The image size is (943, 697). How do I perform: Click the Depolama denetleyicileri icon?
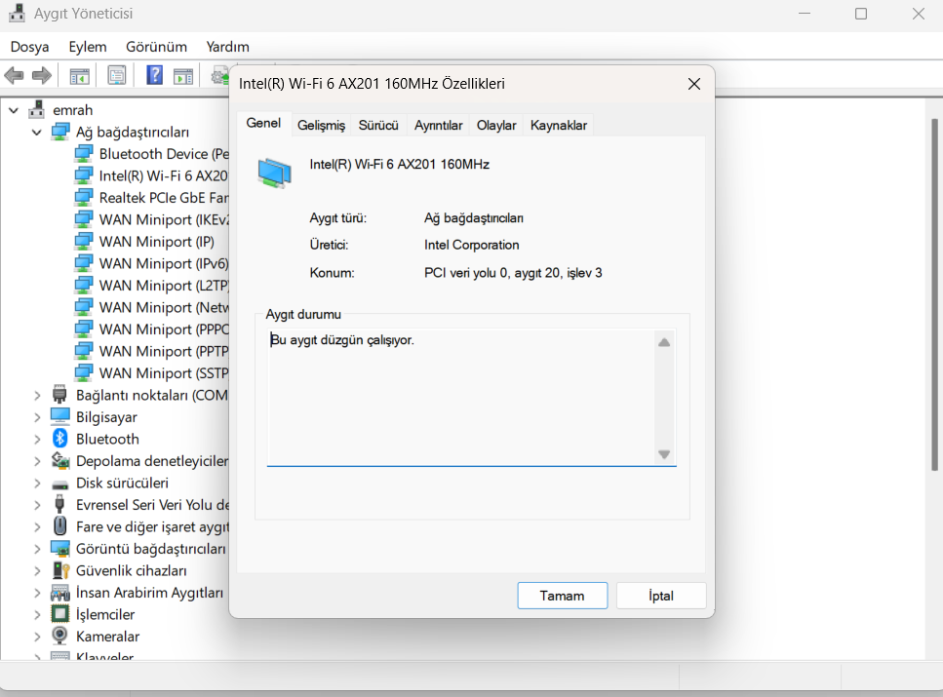coord(60,461)
